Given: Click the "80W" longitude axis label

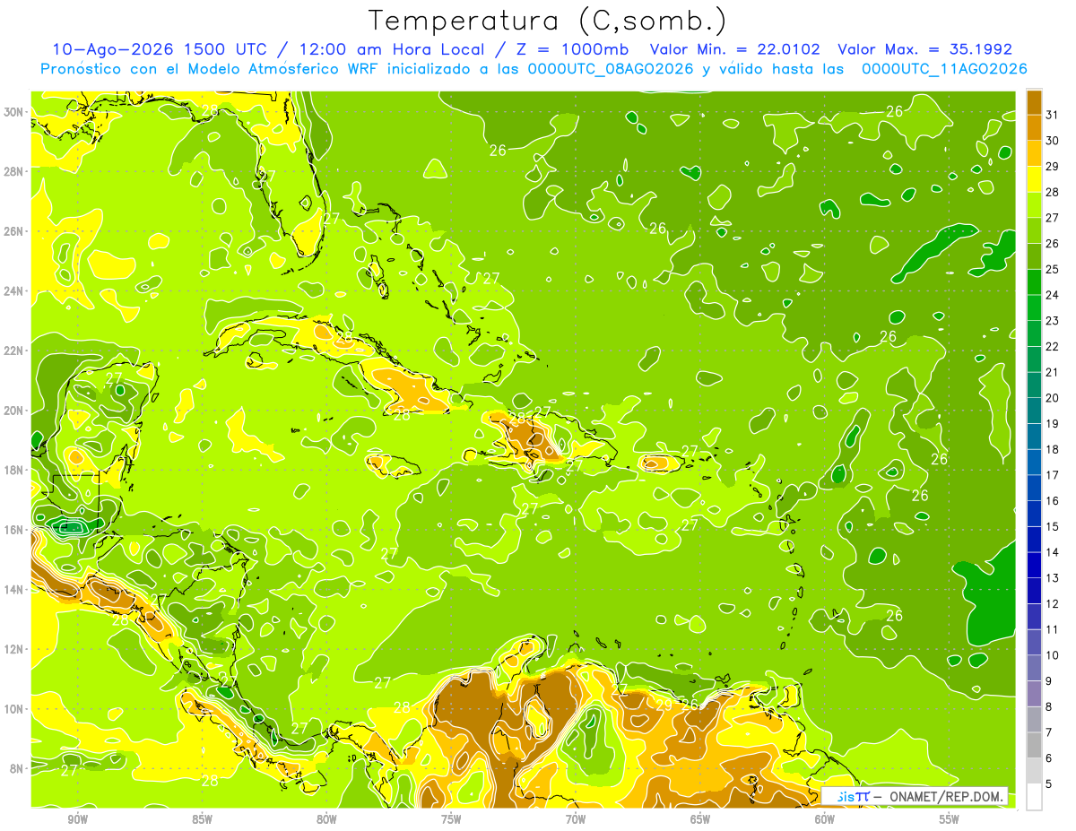Looking at the screenshot, I should [327, 819].
